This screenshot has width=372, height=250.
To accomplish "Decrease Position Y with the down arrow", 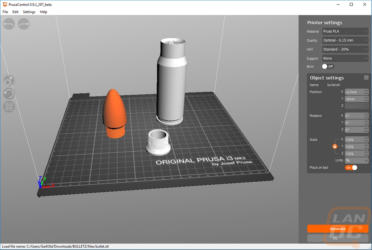I will coord(366,100).
